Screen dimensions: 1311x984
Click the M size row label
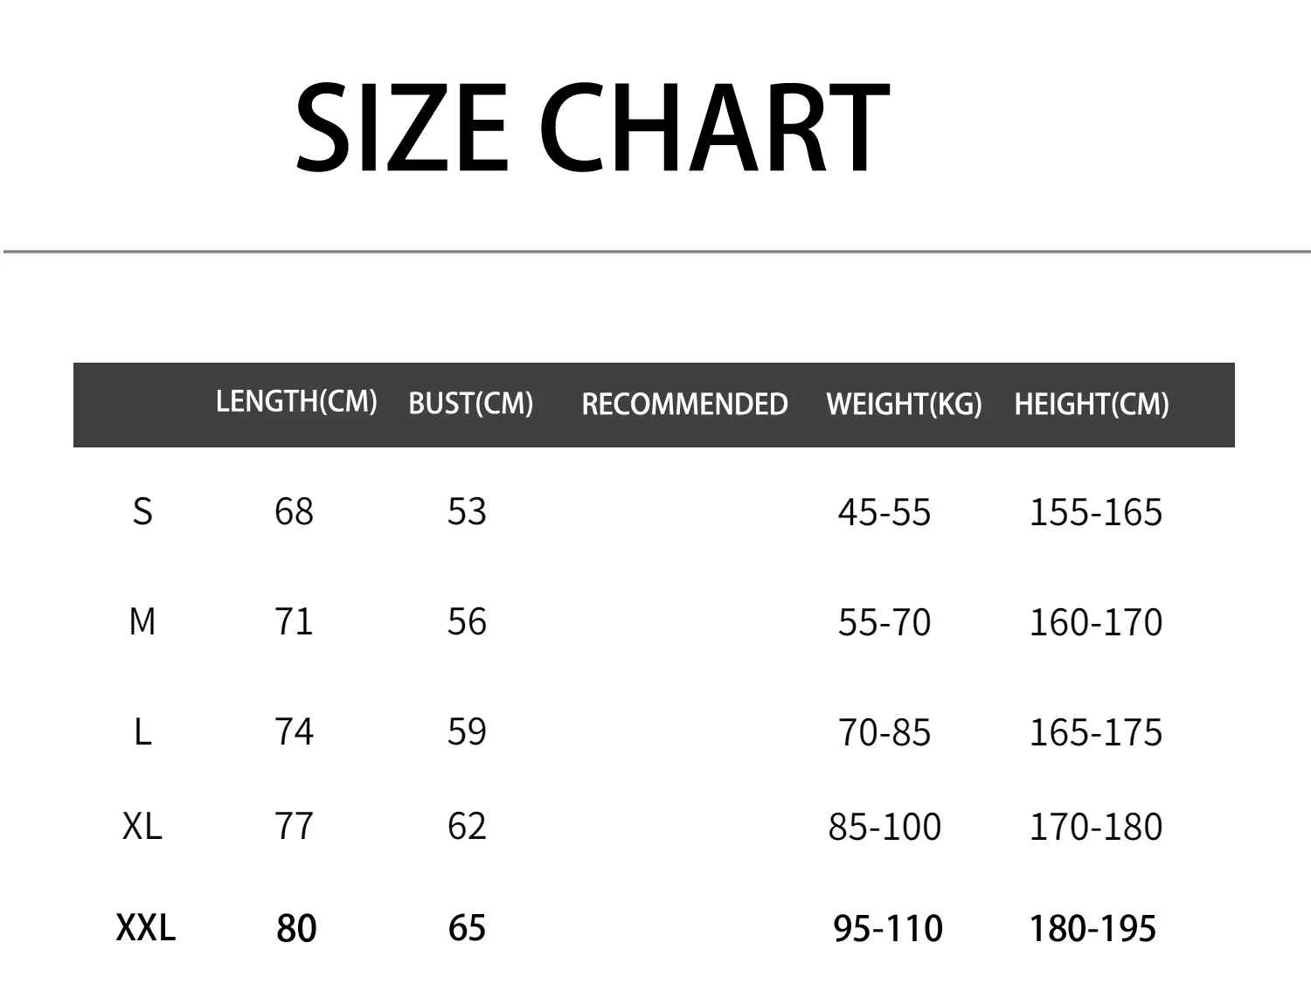point(142,621)
